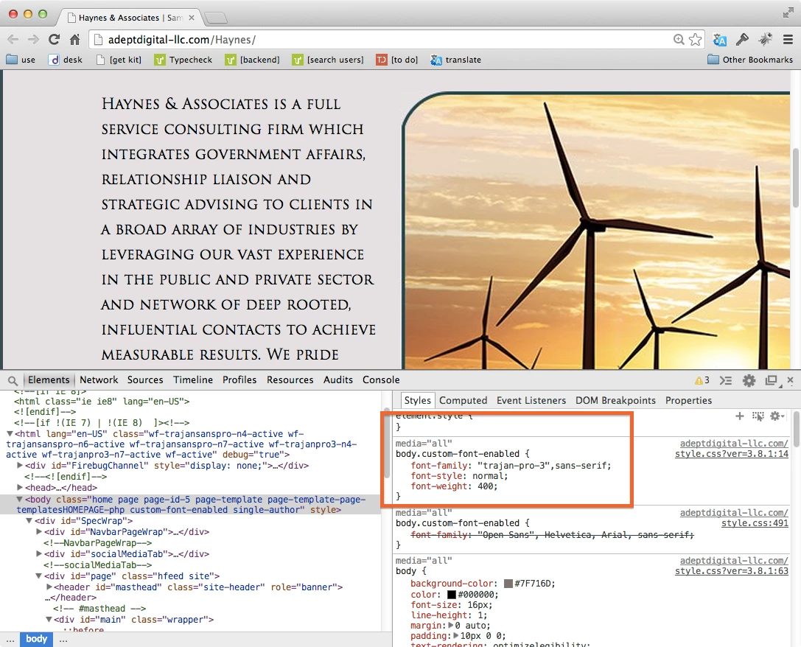Open the [to do] bookmark

point(397,60)
